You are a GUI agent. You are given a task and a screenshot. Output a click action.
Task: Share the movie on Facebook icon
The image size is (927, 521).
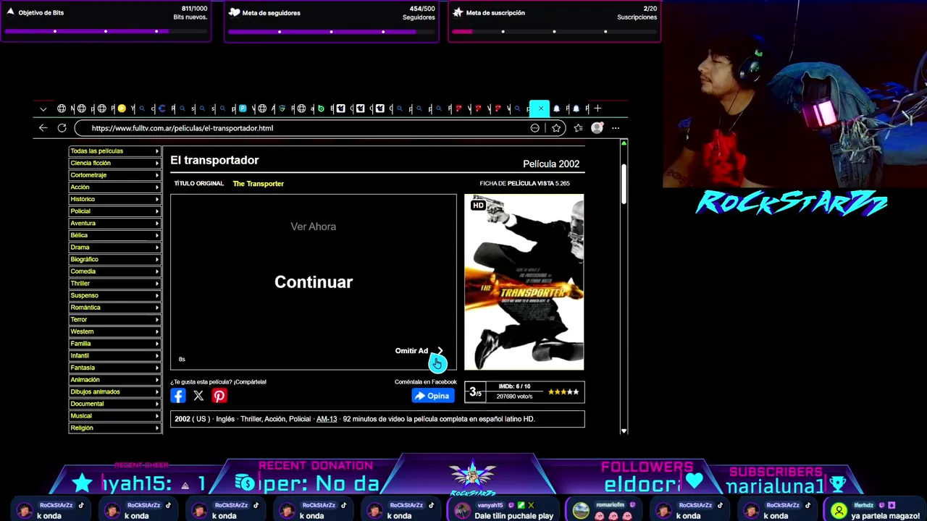pos(178,395)
